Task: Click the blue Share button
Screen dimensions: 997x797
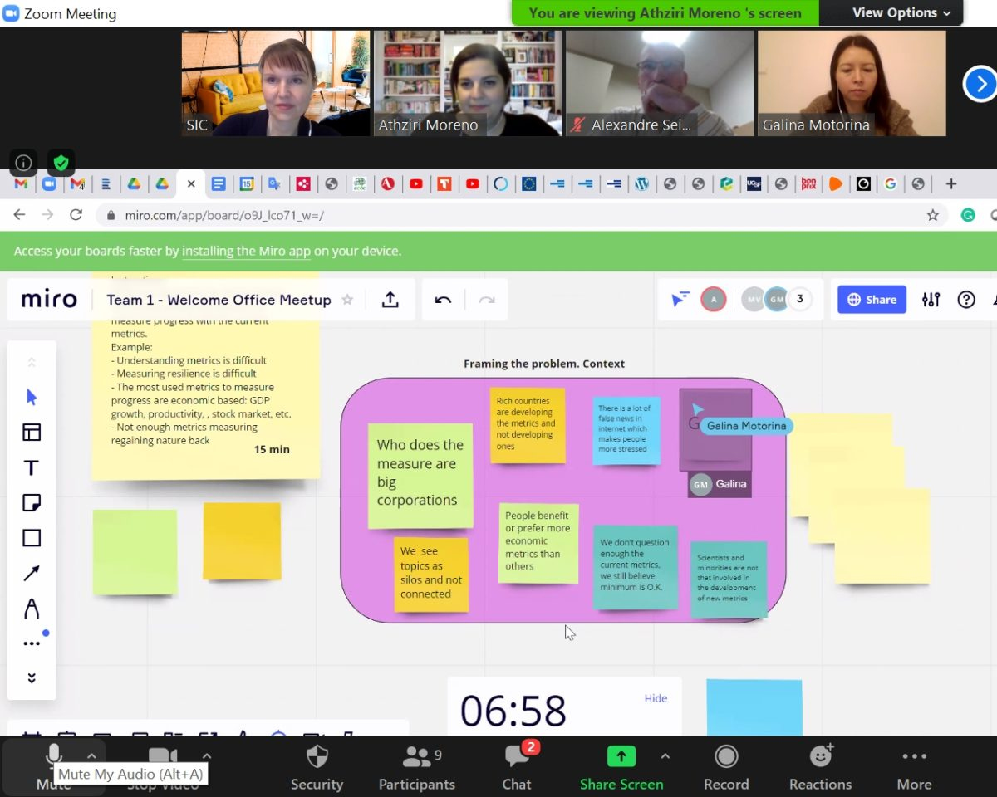Action: click(x=871, y=300)
